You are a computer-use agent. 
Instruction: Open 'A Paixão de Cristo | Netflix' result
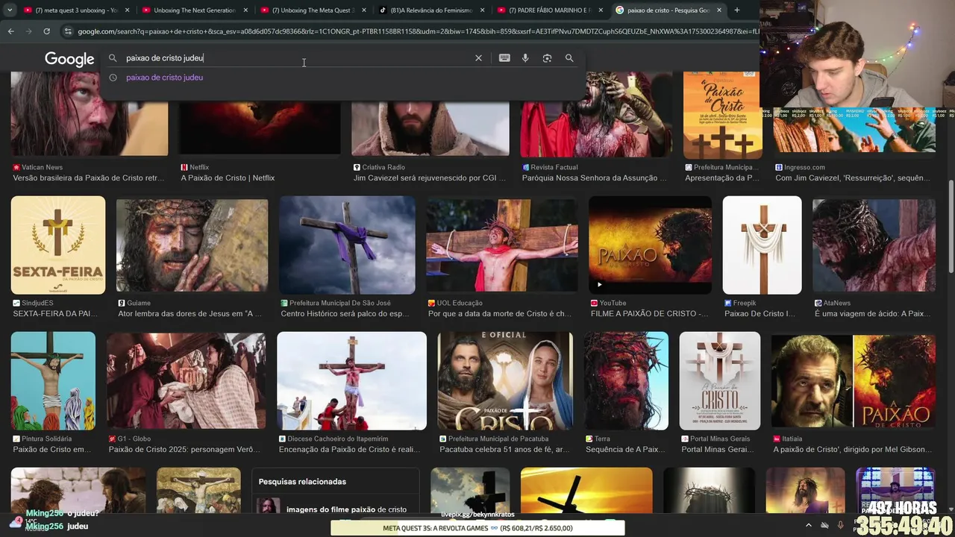coord(228,178)
